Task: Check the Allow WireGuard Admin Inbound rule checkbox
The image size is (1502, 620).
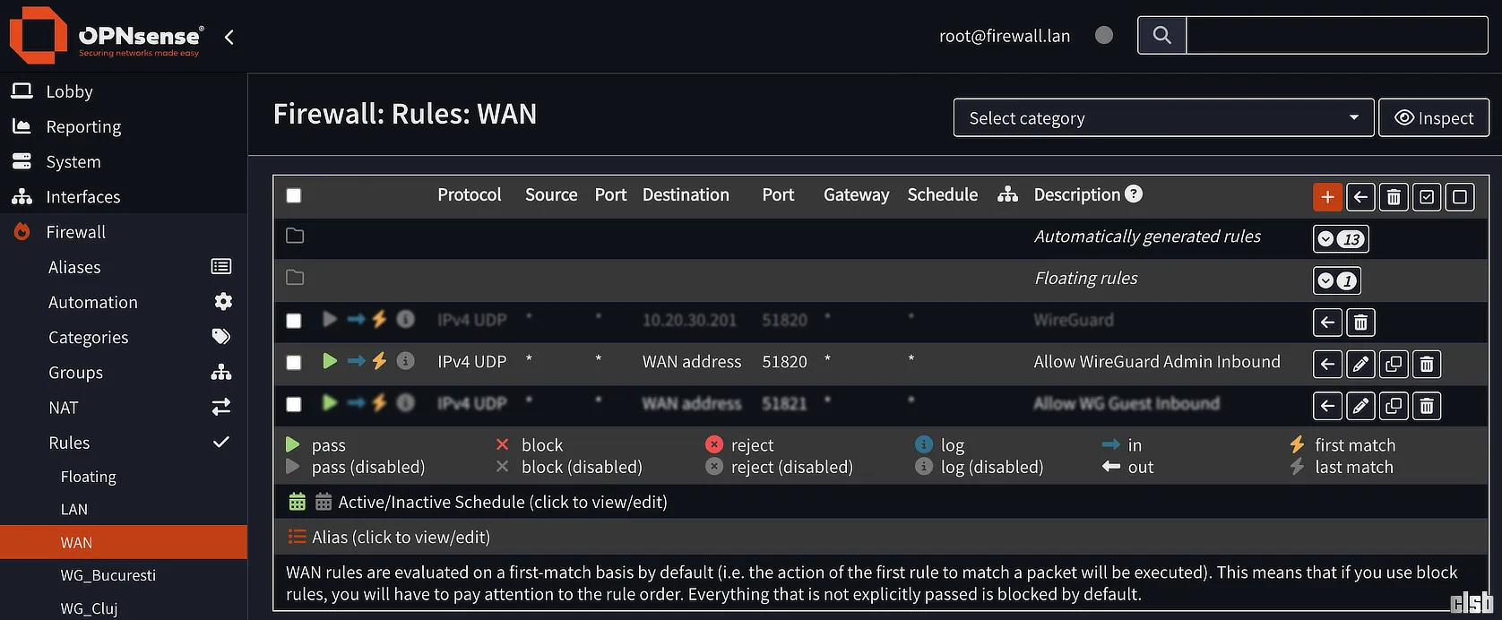Action: [x=294, y=363]
